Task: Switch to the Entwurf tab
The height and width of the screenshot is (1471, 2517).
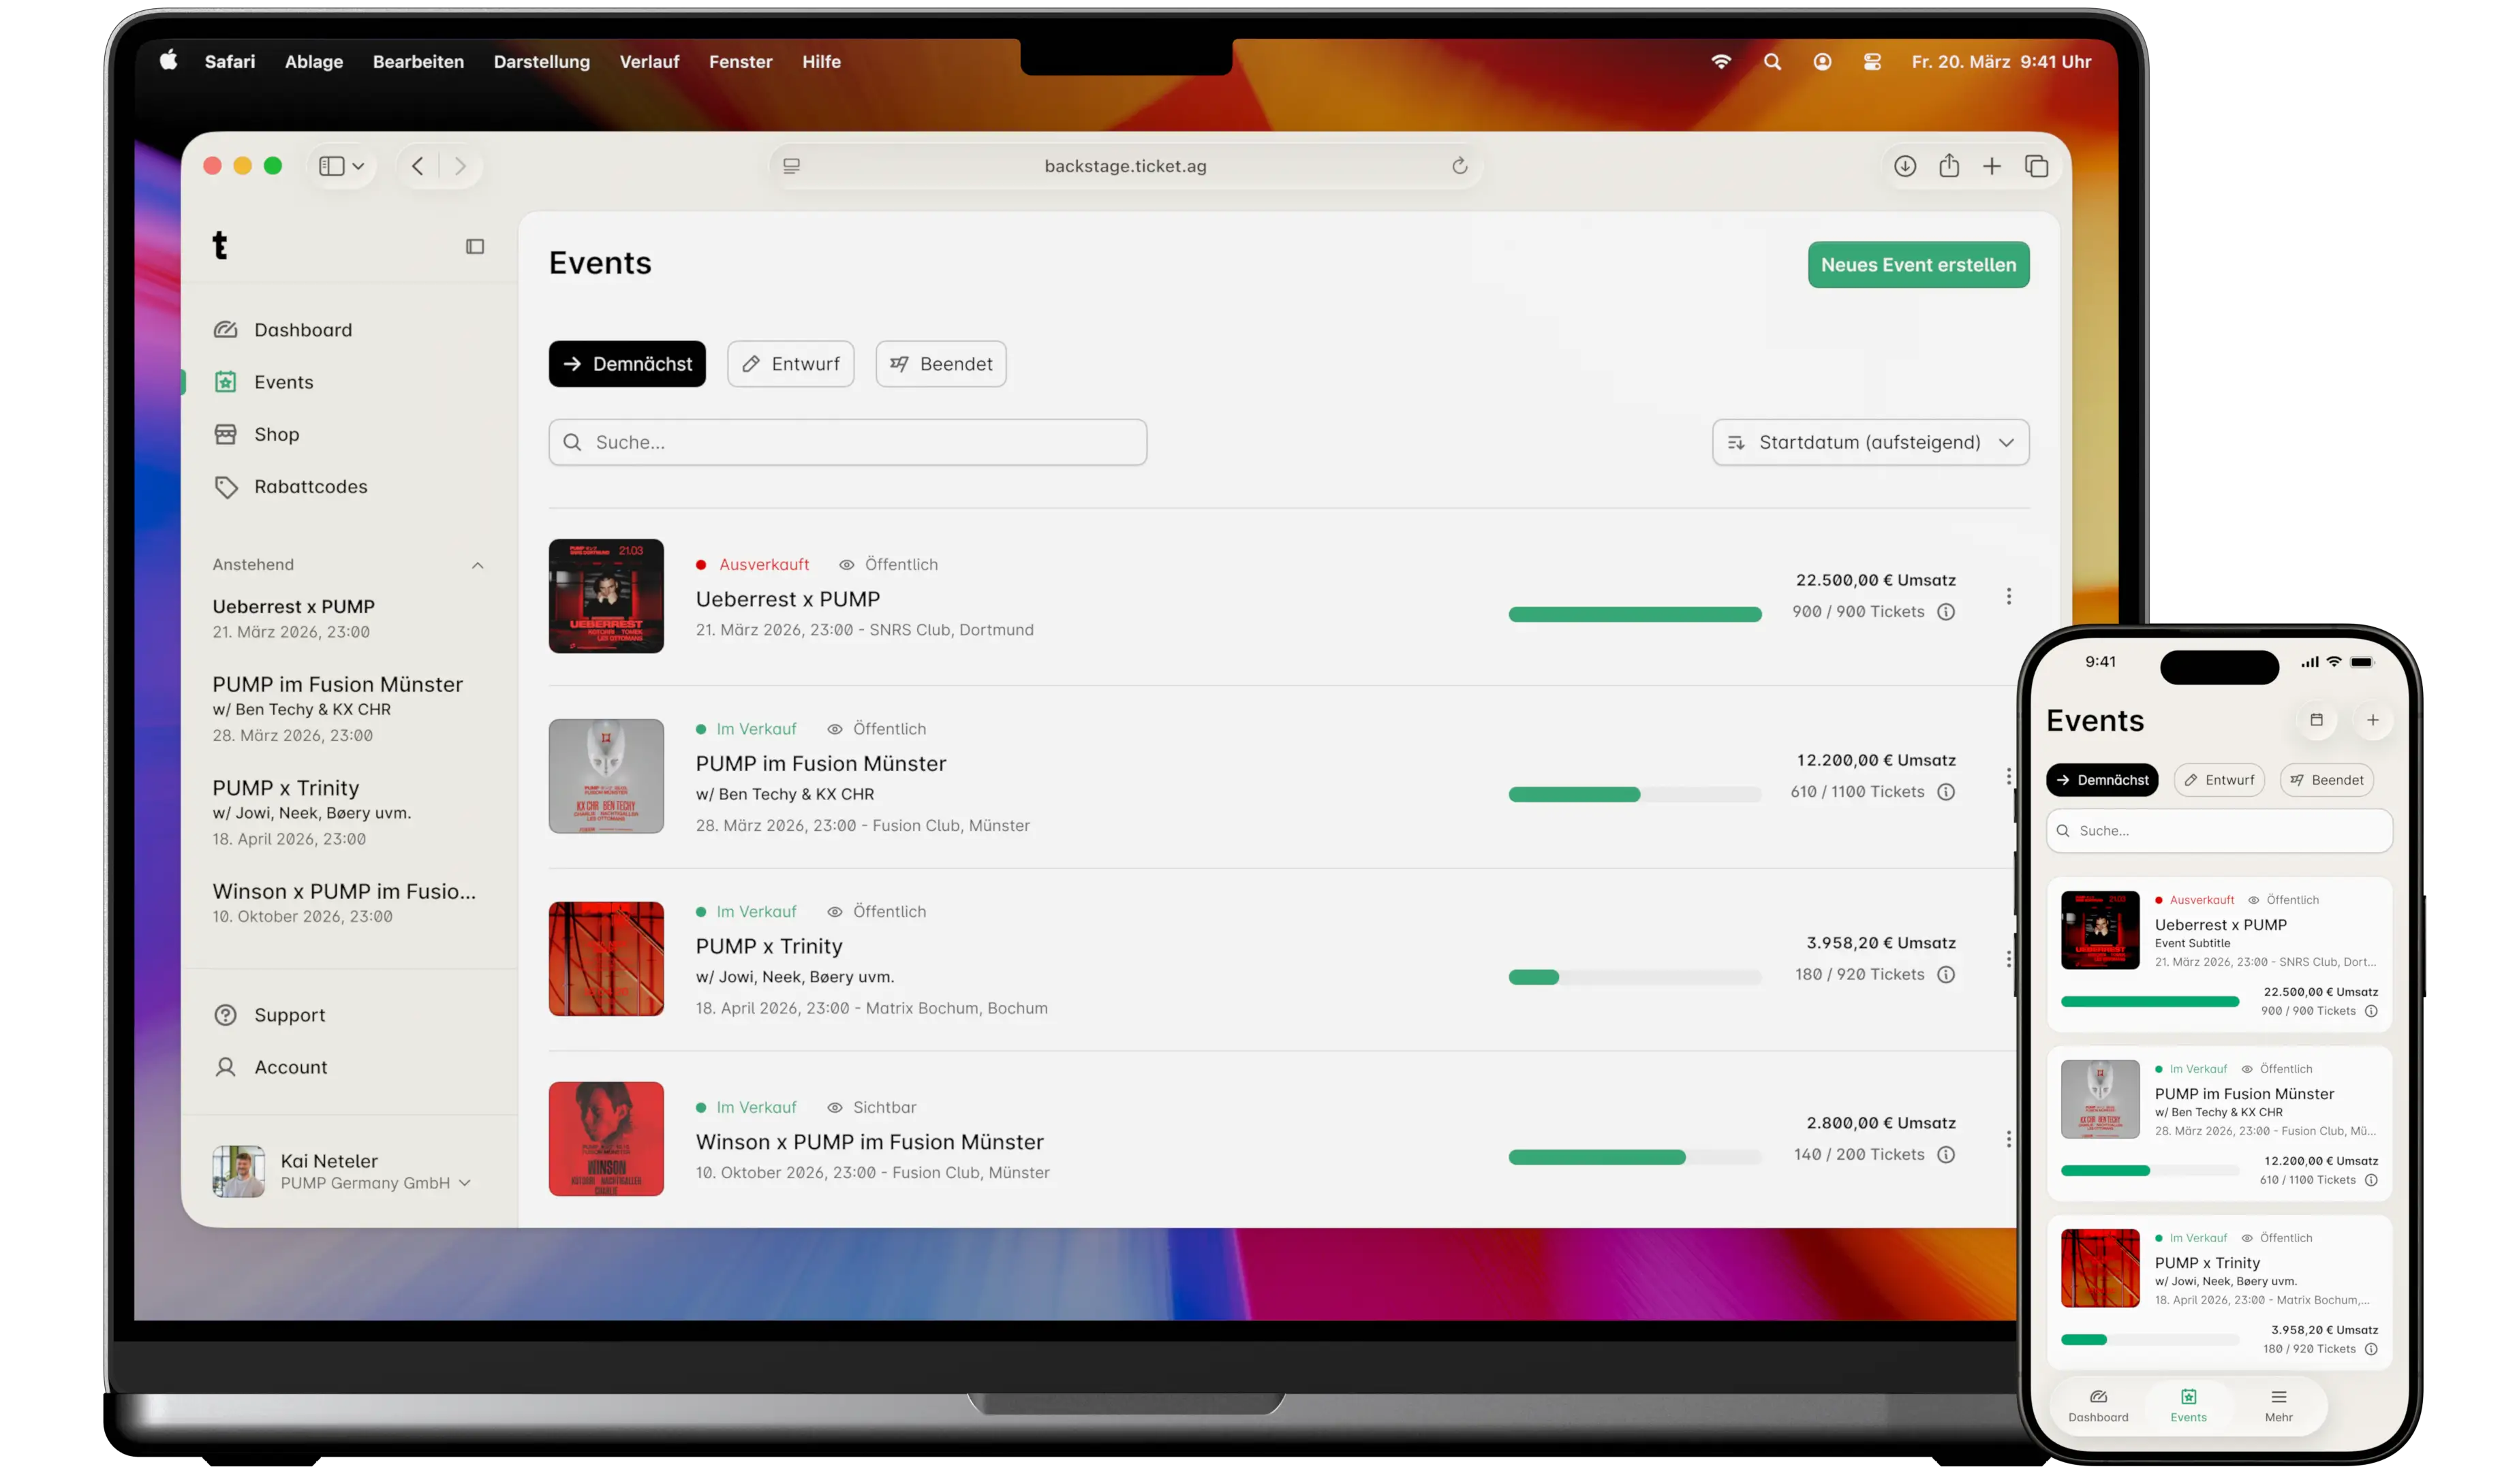Action: 790,363
